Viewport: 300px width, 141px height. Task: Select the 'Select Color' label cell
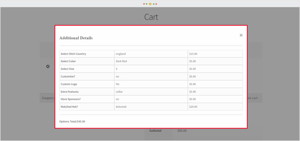pos(87,61)
